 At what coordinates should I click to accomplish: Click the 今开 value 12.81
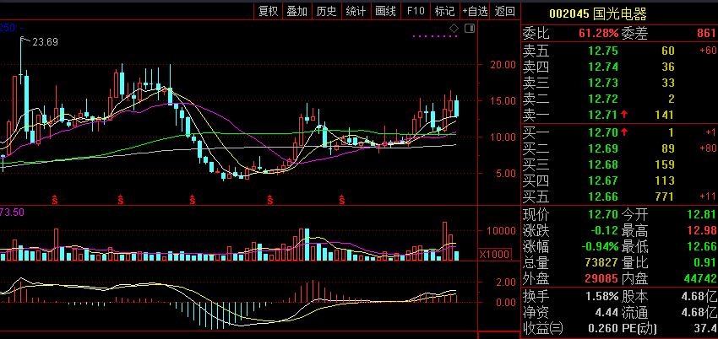pyautogui.click(x=701, y=214)
